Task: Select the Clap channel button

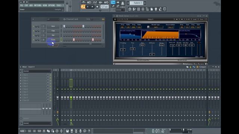Action: [x=53, y=31]
